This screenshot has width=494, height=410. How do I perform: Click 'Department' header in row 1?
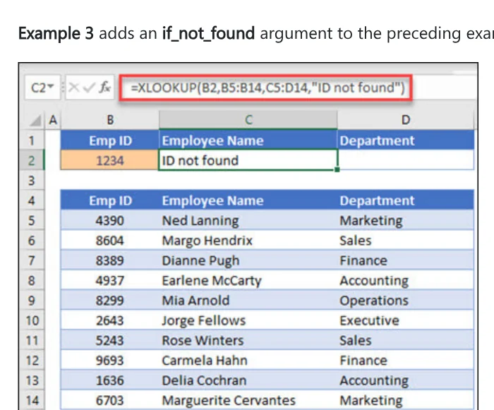[x=406, y=140]
